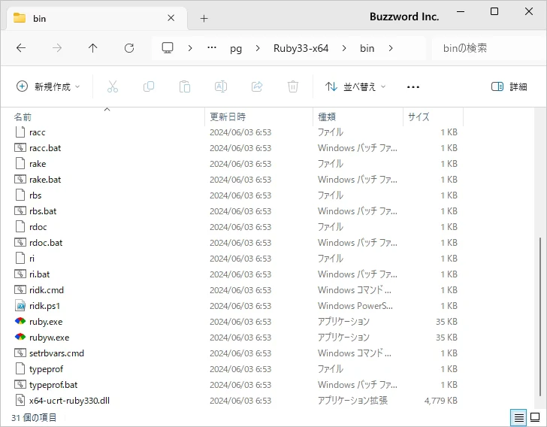Screen dimensions: 547x427
Task: Expand the chevron after the This PC icon
Action: point(190,48)
